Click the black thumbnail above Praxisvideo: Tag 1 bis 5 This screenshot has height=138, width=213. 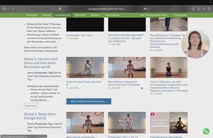tap(85, 25)
